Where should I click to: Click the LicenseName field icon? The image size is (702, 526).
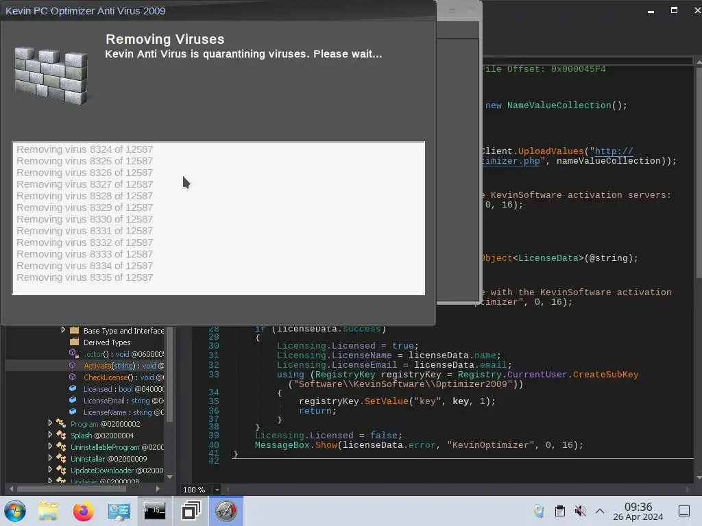tap(73, 412)
